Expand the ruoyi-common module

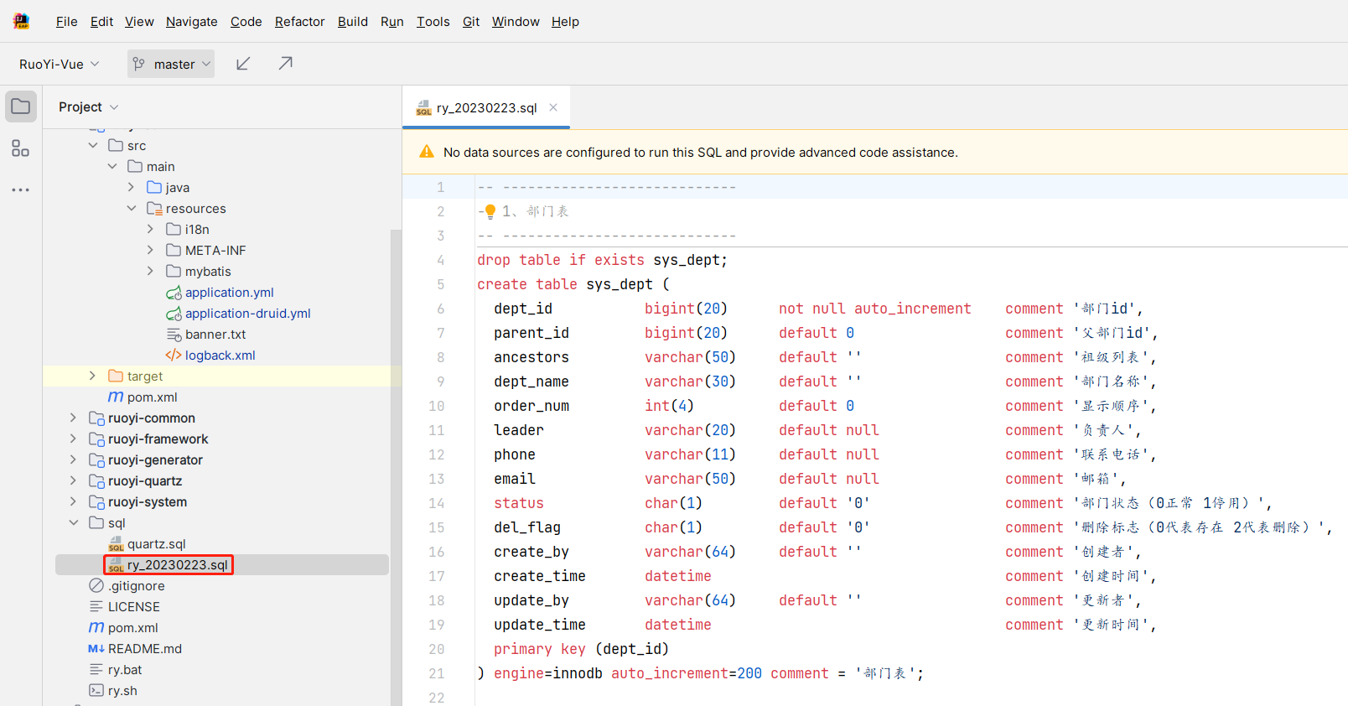pos(74,418)
